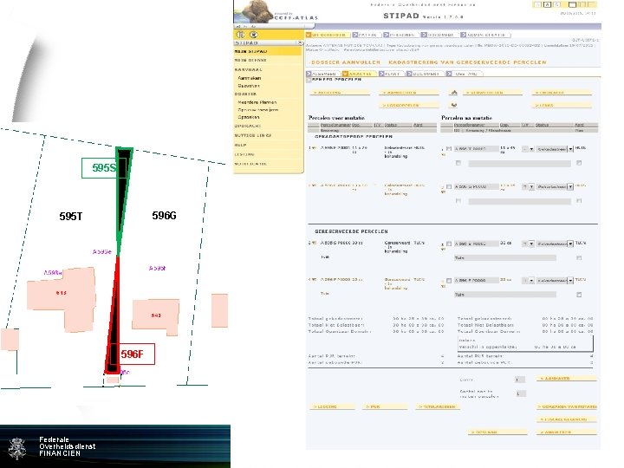Viewport: 624px width, 468px height.
Task: Tick the checkbox left of first empty description field
Action: pos(458,163)
